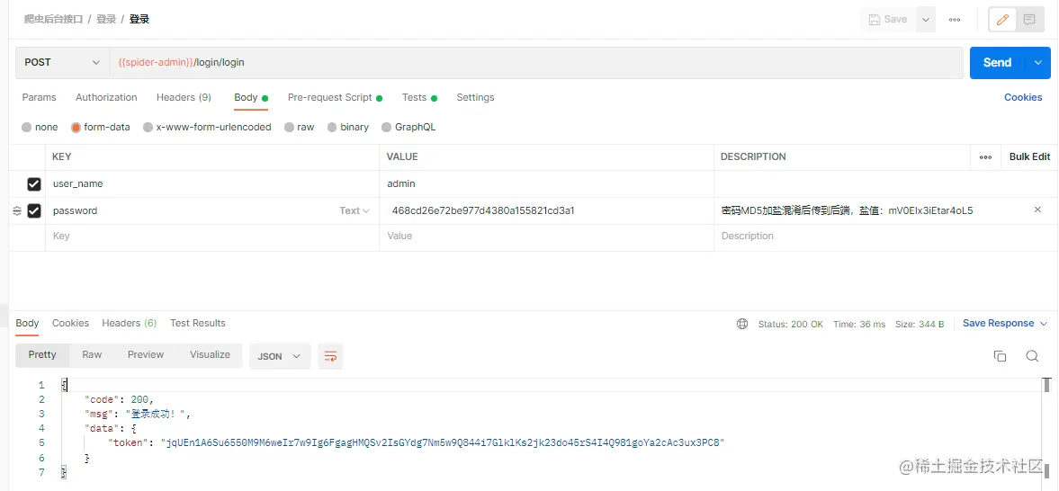Select the Preview view
The image size is (1059, 491).
(x=146, y=354)
